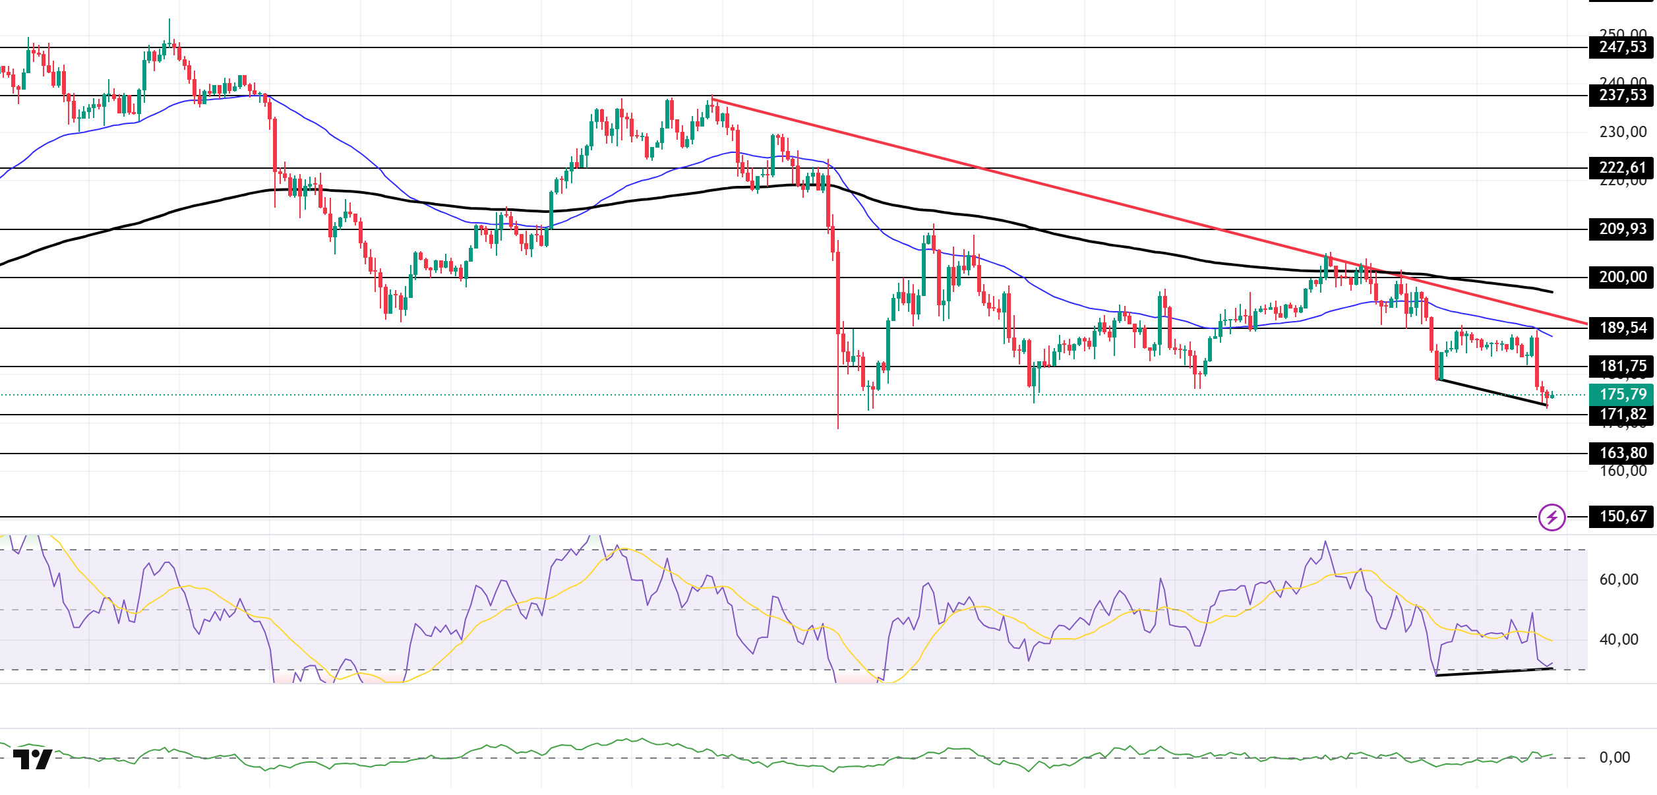The width and height of the screenshot is (1657, 795).
Task: Click the 209,93 price label
Action: tap(1621, 229)
